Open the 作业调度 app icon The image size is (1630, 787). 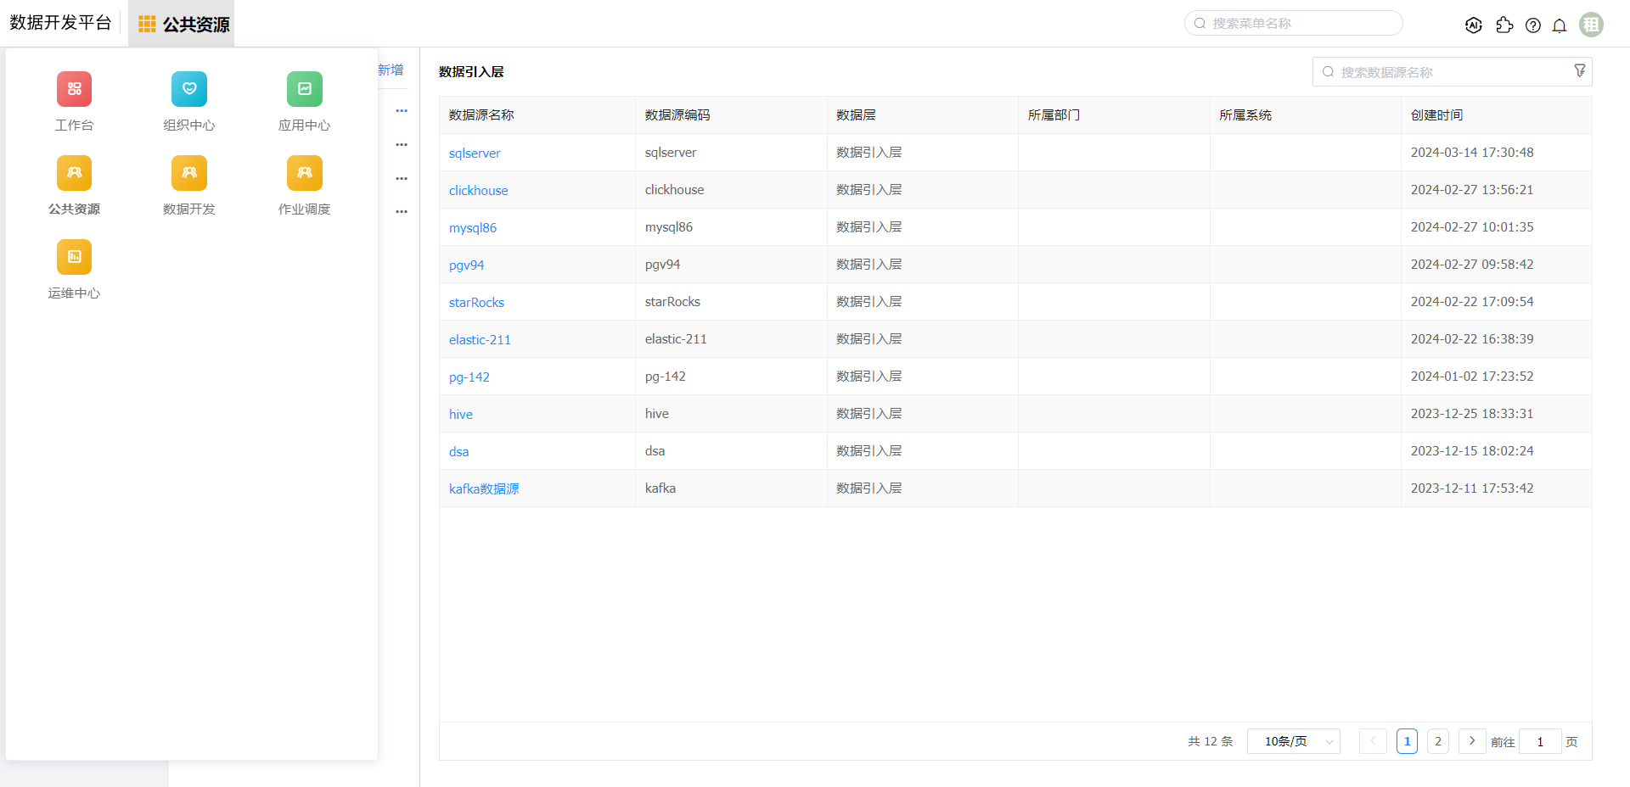(304, 174)
